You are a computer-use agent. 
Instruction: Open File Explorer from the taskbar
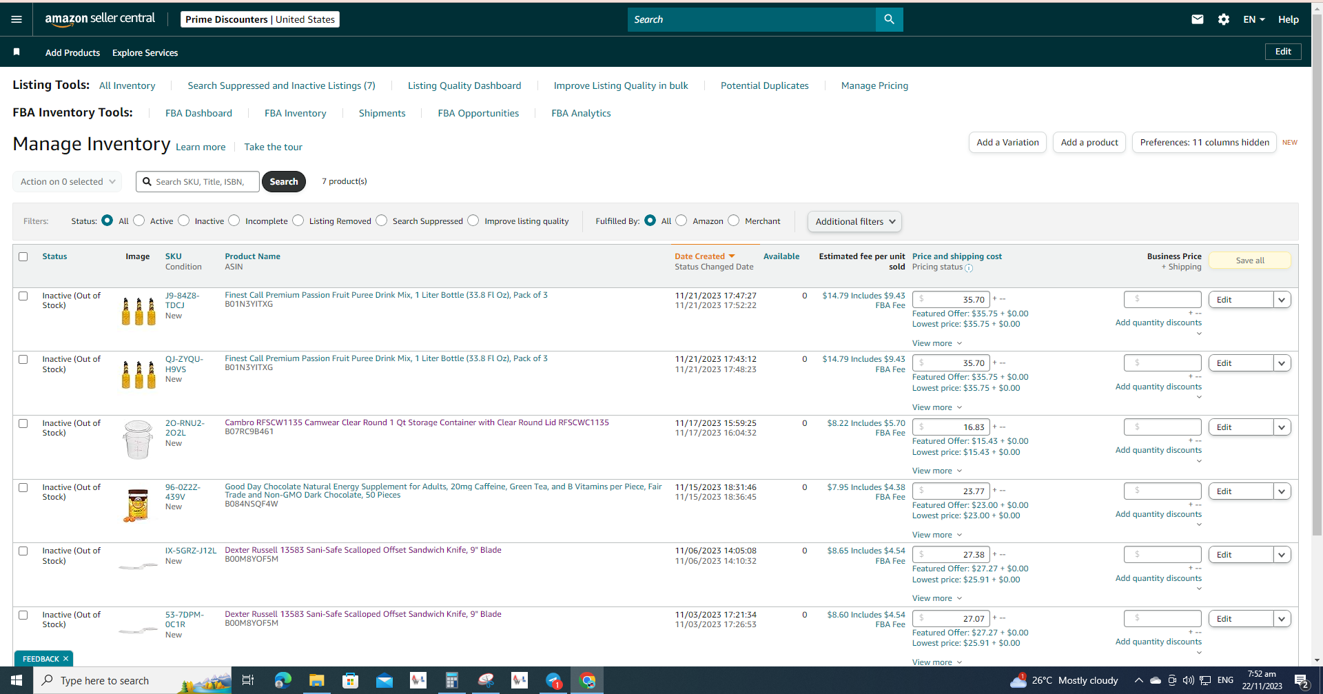click(x=316, y=680)
